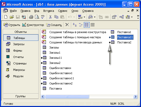Click the Создать button
The width and height of the screenshot is (141, 107).
tap(54, 25)
